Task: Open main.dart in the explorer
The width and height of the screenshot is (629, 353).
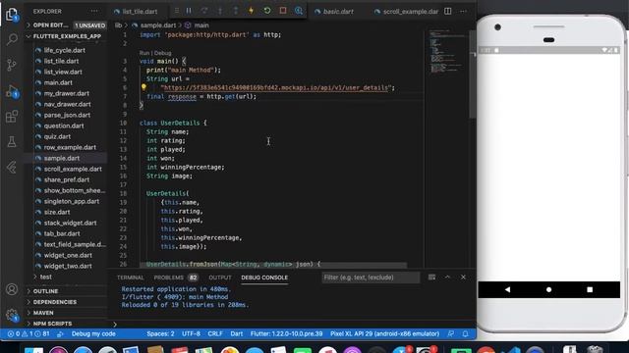Action: tap(58, 82)
